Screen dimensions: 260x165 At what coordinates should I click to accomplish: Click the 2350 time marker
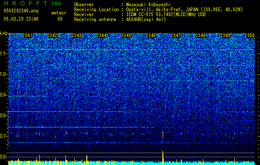[x=250, y=35]
